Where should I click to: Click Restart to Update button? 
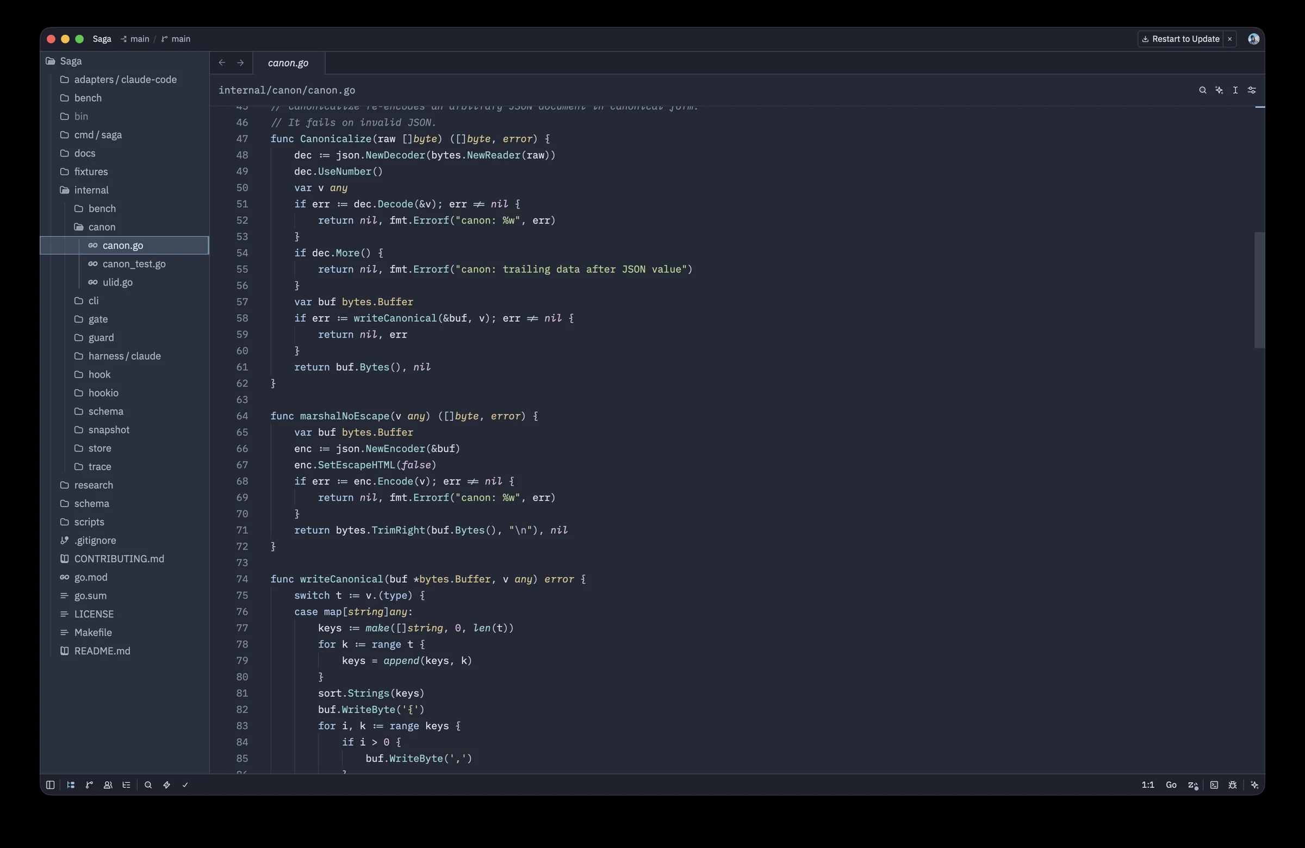[x=1180, y=39]
